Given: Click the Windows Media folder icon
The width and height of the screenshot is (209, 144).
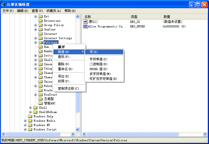Looking at the screenshot, I should pos(30,121).
